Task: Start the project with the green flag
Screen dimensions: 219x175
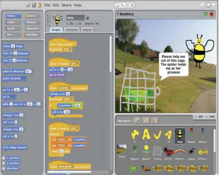Action: (x=206, y=14)
